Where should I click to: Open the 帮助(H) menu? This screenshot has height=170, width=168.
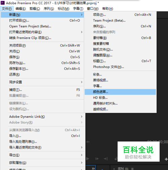(x=108, y=9)
